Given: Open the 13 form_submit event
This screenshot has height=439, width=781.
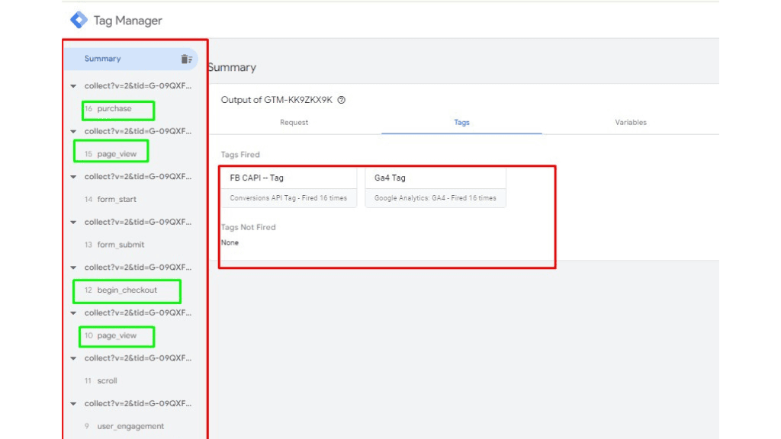Looking at the screenshot, I should (114, 245).
